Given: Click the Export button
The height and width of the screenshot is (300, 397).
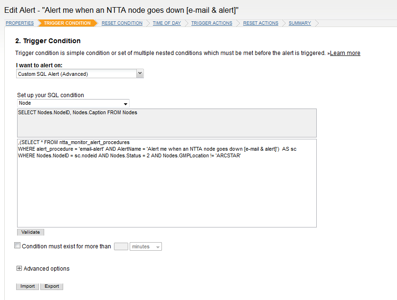Looking at the screenshot, I should pyautogui.click(x=52, y=286).
